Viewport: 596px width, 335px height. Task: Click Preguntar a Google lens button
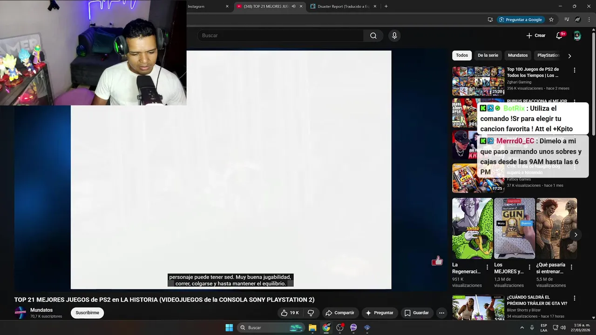tap(521, 20)
